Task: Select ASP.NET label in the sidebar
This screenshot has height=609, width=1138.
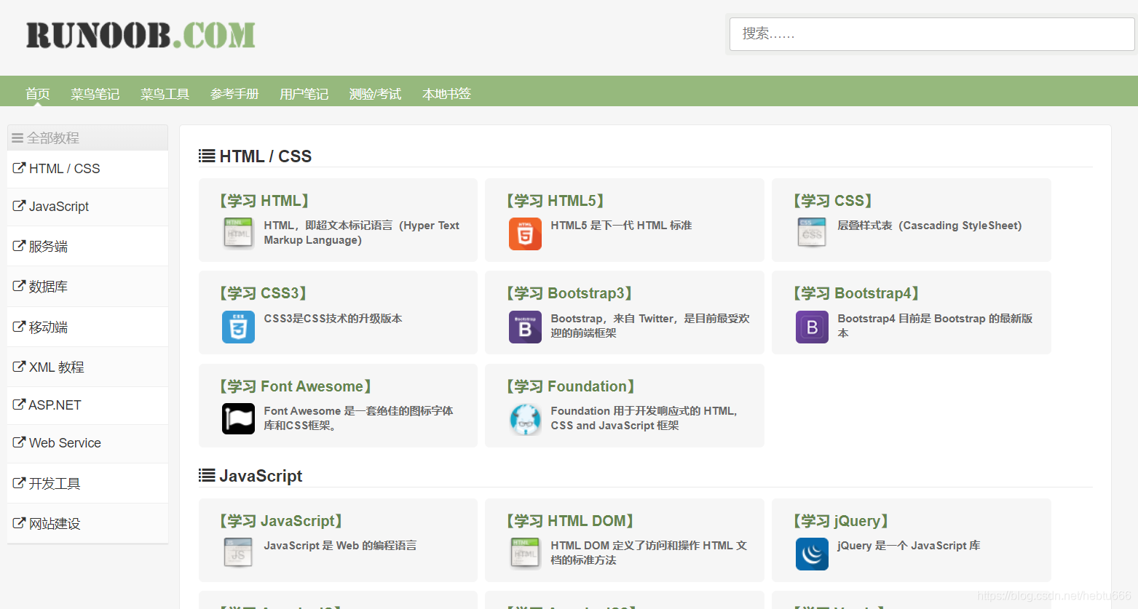Action: 55,405
